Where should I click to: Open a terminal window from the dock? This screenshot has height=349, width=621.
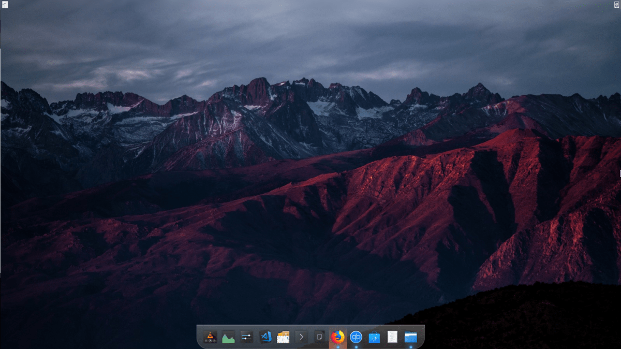coord(302,337)
